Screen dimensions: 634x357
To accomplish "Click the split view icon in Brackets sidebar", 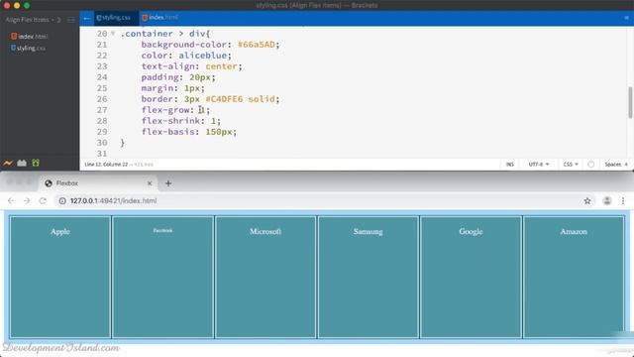I will pyautogui.click(x=71, y=20).
